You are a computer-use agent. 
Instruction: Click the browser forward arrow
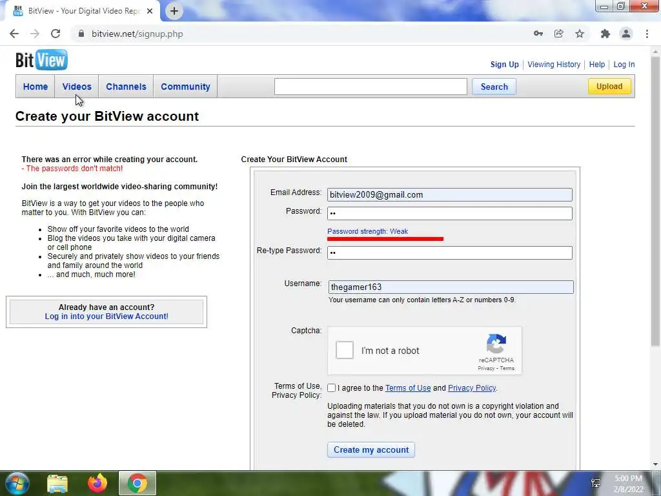coord(35,34)
